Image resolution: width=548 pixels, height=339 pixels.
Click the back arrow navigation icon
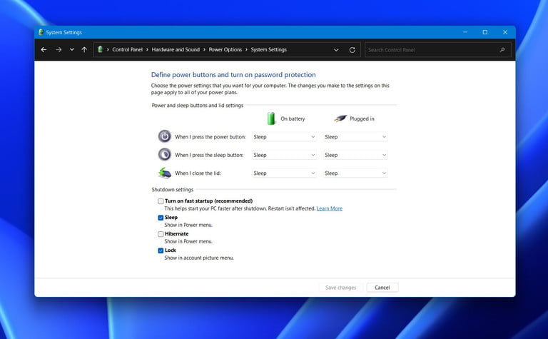click(x=44, y=50)
